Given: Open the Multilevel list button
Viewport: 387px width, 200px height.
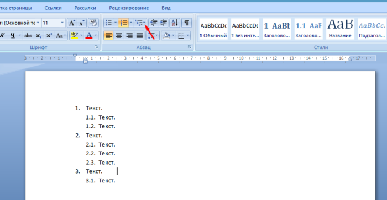Looking at the screenshot, I should click(x=139, y=23).
